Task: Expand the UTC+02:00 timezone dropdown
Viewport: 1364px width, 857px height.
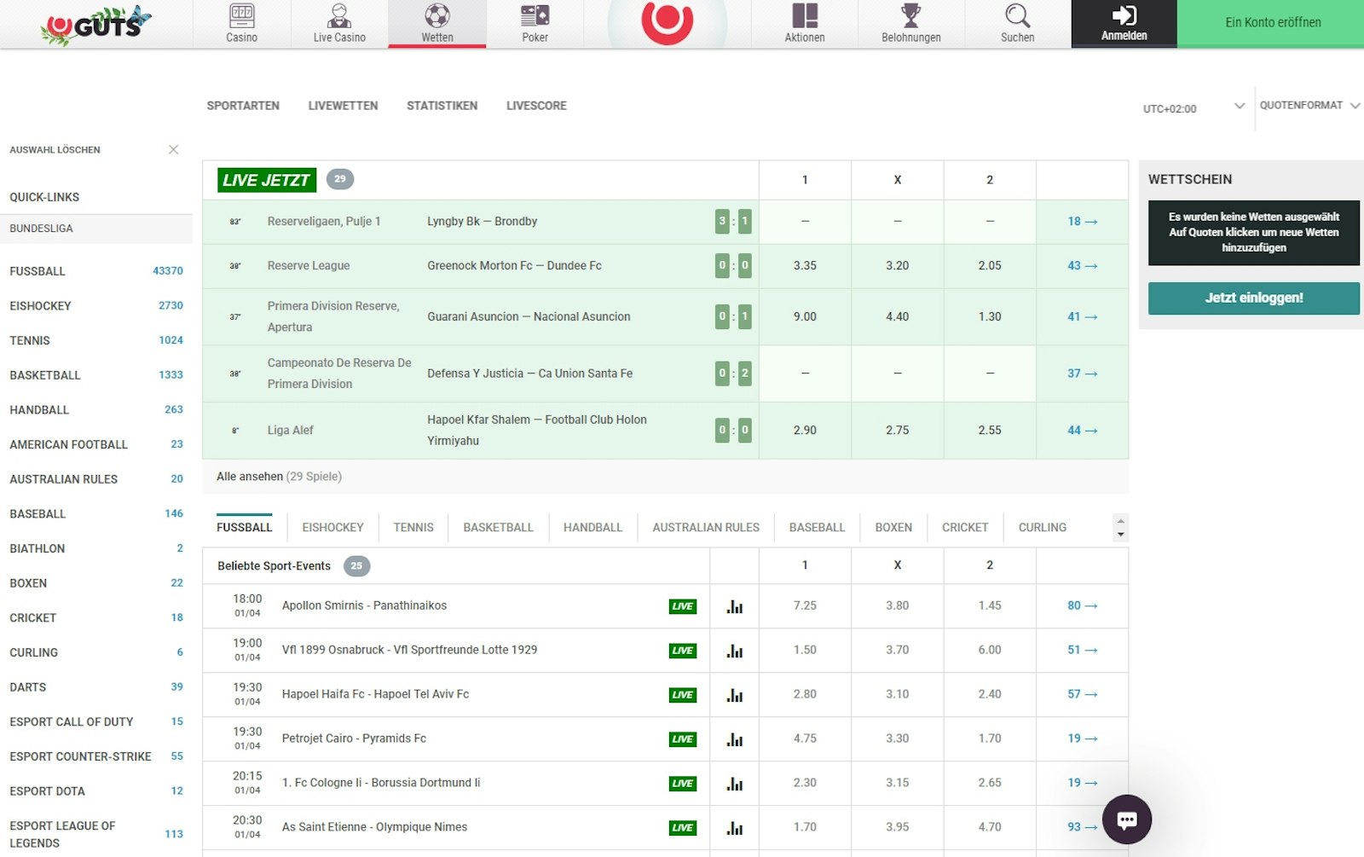Action: point(1239,107)
